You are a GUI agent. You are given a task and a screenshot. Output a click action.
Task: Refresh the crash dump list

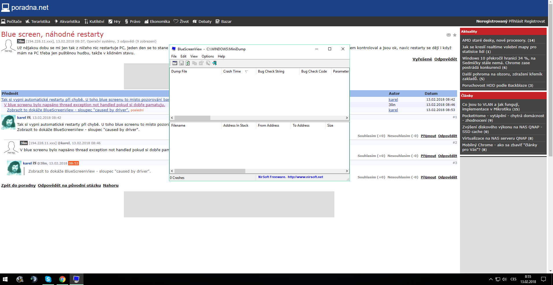188,63
